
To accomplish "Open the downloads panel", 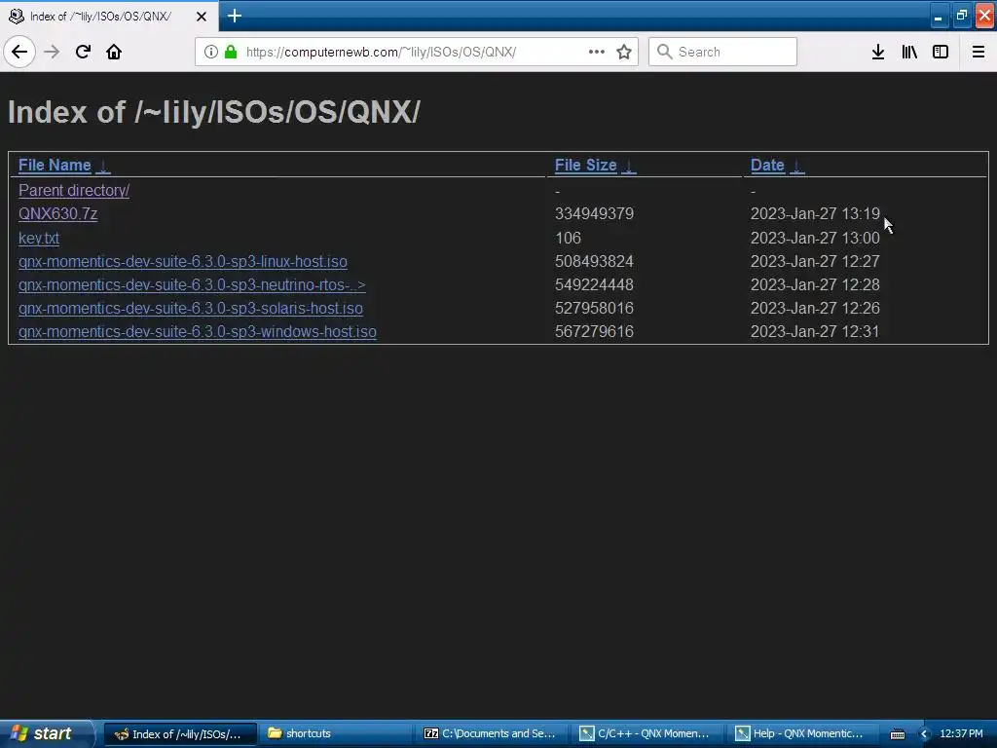I will pos(878,52).
